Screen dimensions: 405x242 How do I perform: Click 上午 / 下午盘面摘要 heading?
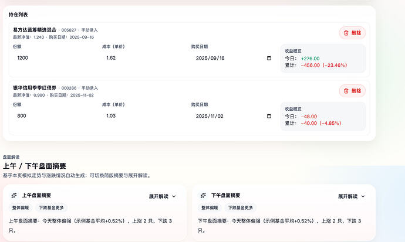tap(35, 166)
